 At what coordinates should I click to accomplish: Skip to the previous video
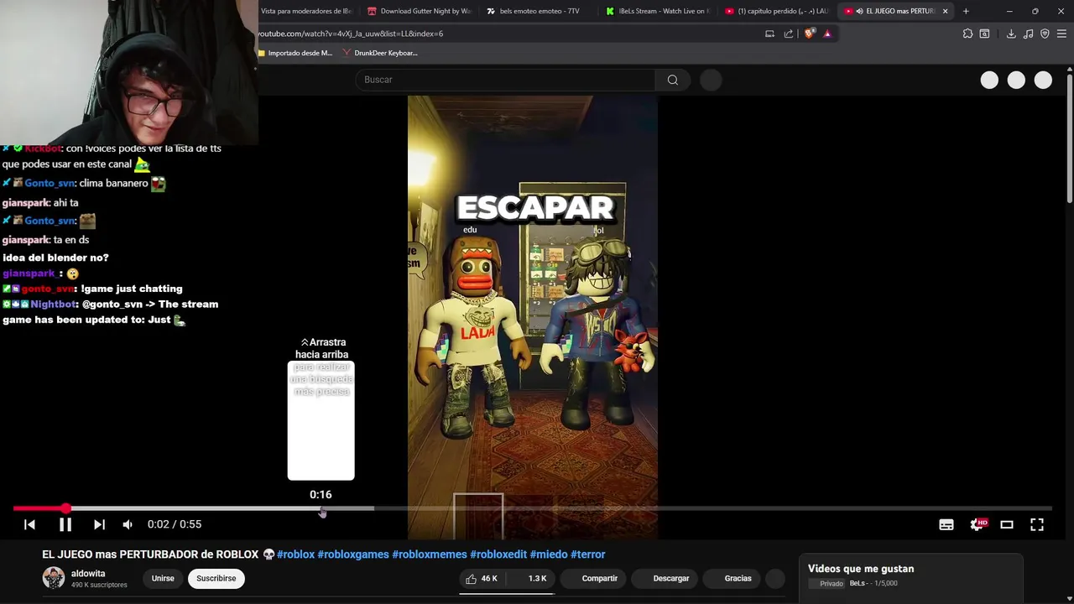click(29, 524)
